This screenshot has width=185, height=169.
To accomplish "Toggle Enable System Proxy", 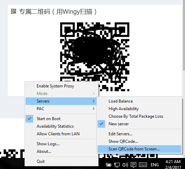I will click(62, 86).
